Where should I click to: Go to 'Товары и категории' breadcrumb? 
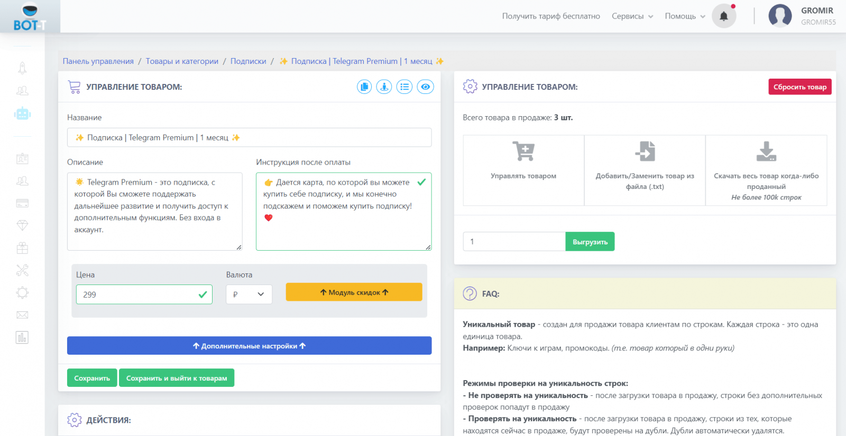click(182, 61)
